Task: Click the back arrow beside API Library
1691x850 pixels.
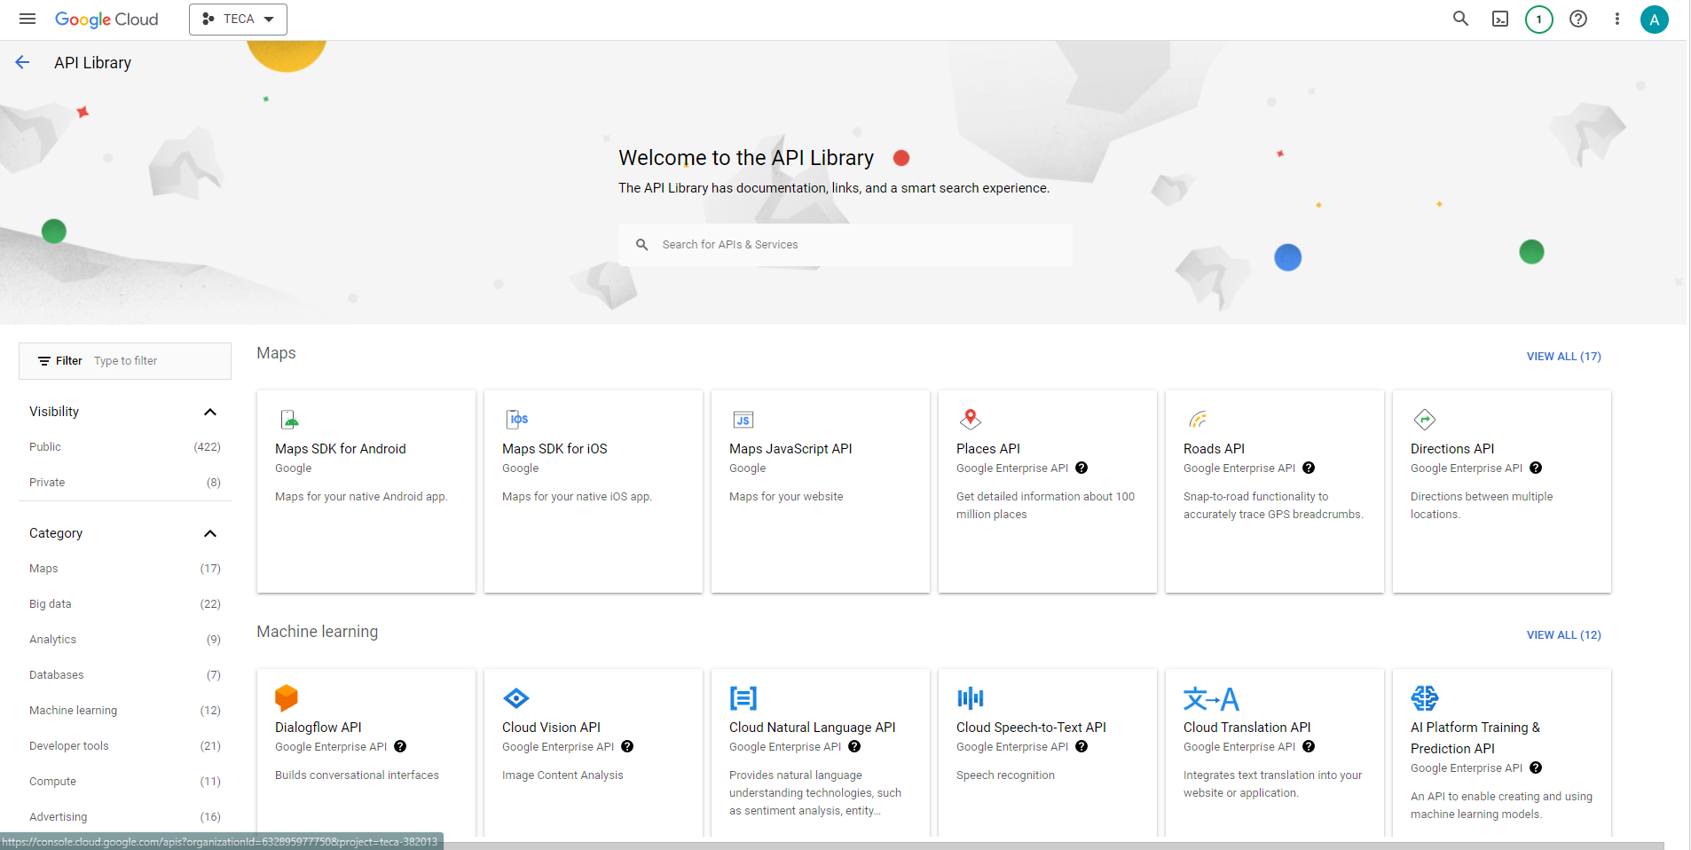Action: coord(23,62)
